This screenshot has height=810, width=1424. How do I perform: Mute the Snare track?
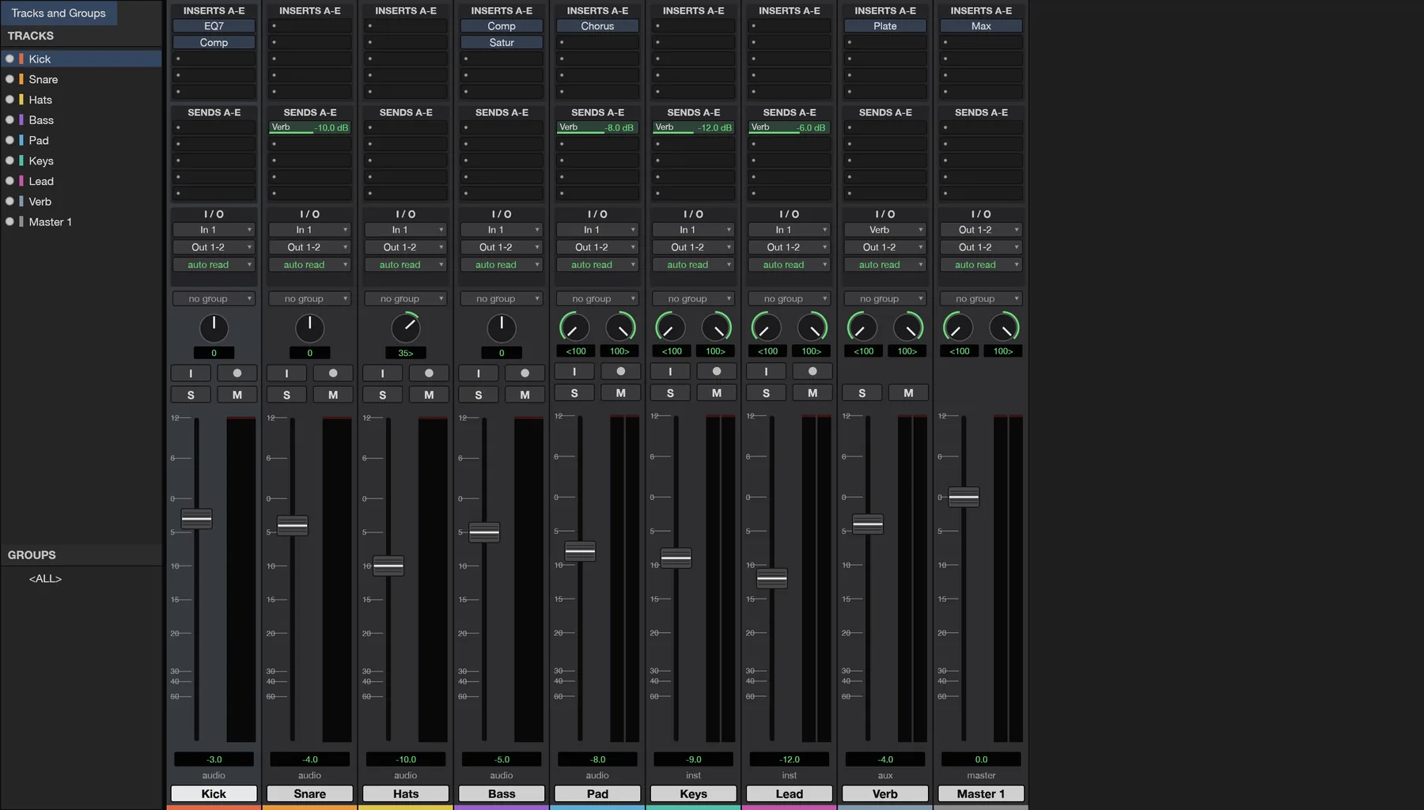[x=332, y=395]
